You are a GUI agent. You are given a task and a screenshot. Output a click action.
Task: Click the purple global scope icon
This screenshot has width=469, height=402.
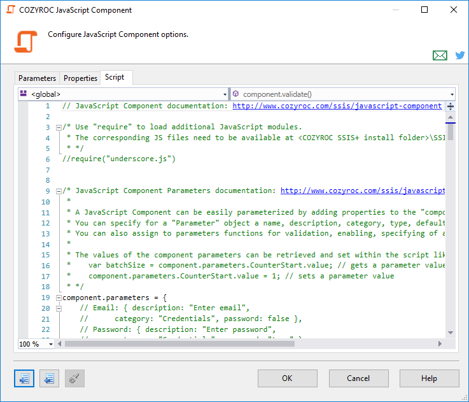click(x=24, y=94)
